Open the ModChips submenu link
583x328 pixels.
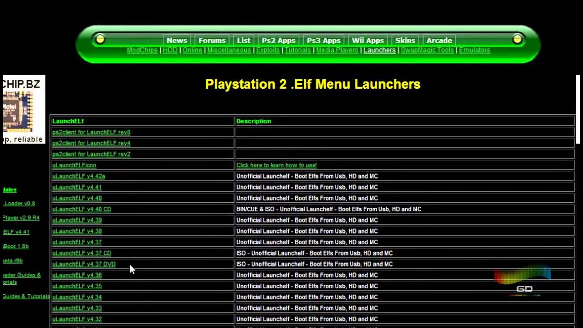click(x=142, y=50)
